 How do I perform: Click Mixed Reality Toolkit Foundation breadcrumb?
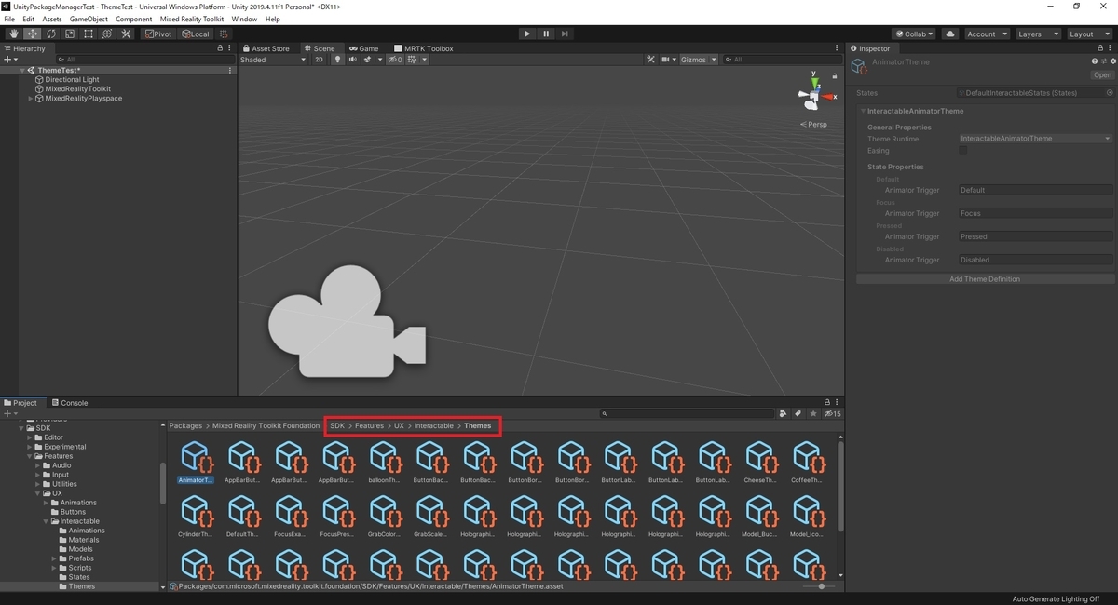point(266,425)
